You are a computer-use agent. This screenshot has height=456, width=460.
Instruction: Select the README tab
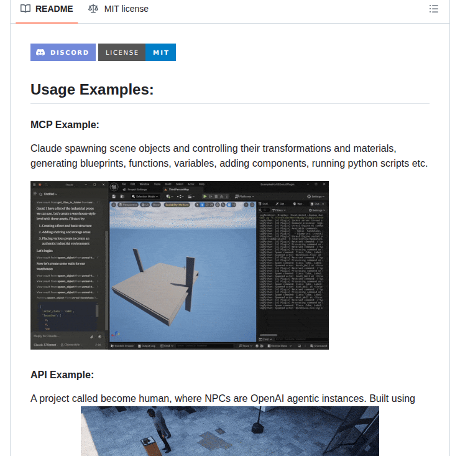[47, 9]
